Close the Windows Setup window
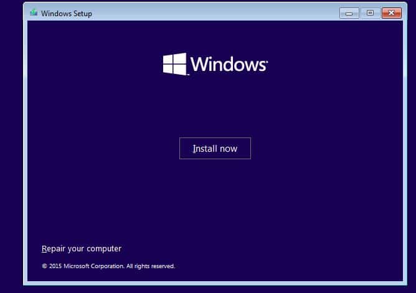The width and height of the screenshot is (416, 293). 391,12
